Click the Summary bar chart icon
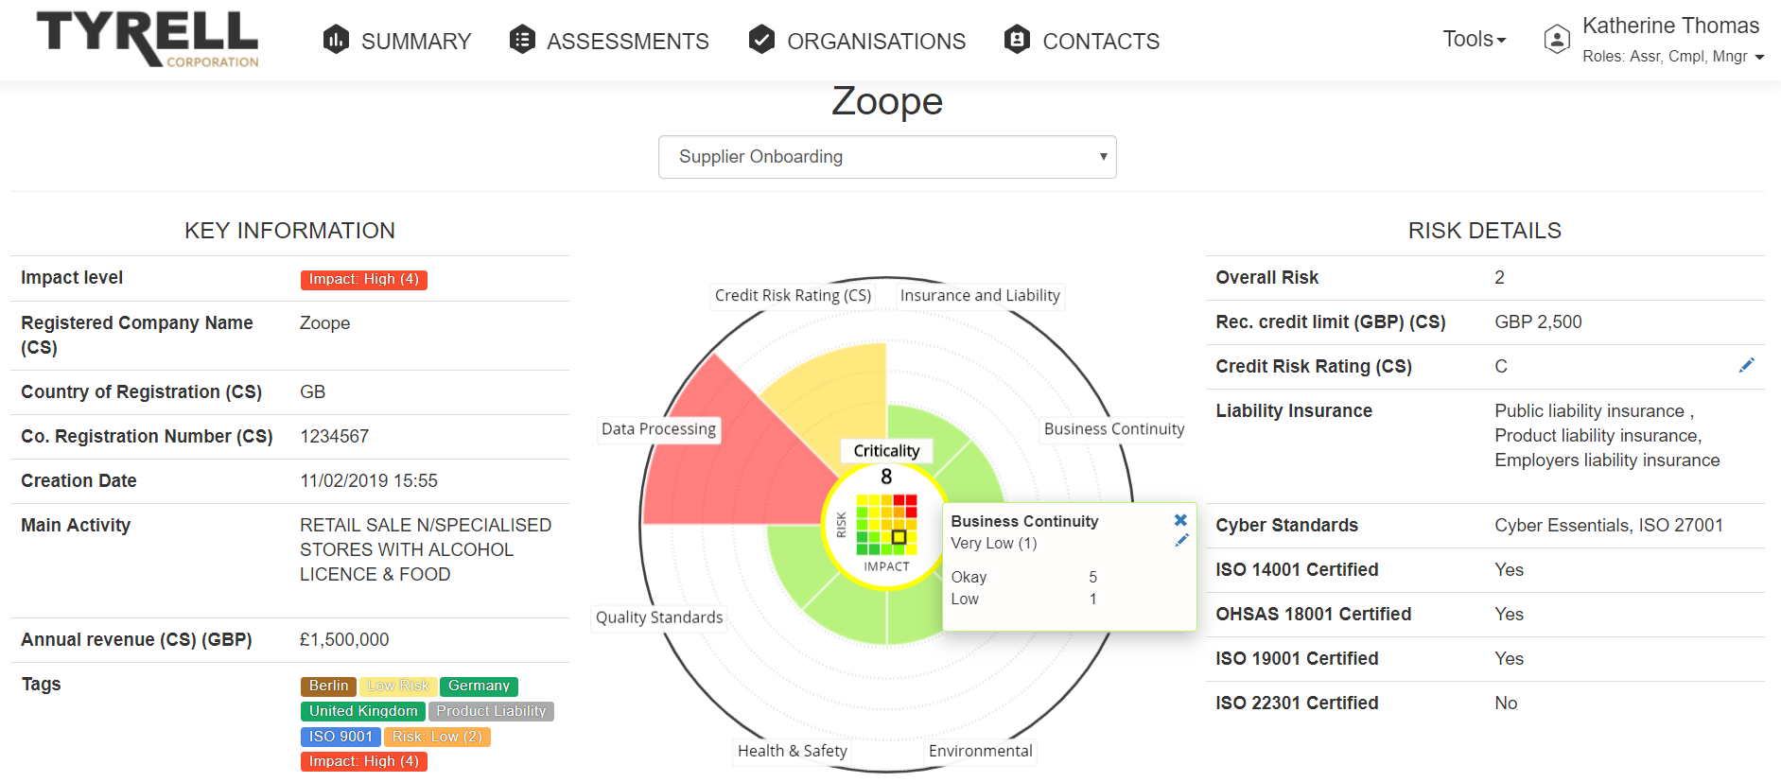This screenshot has height=782, width=1781. click(336, 40)
